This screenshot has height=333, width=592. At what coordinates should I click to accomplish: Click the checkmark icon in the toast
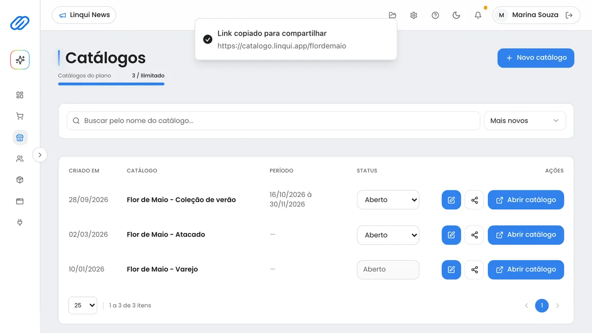click(208, 39)
